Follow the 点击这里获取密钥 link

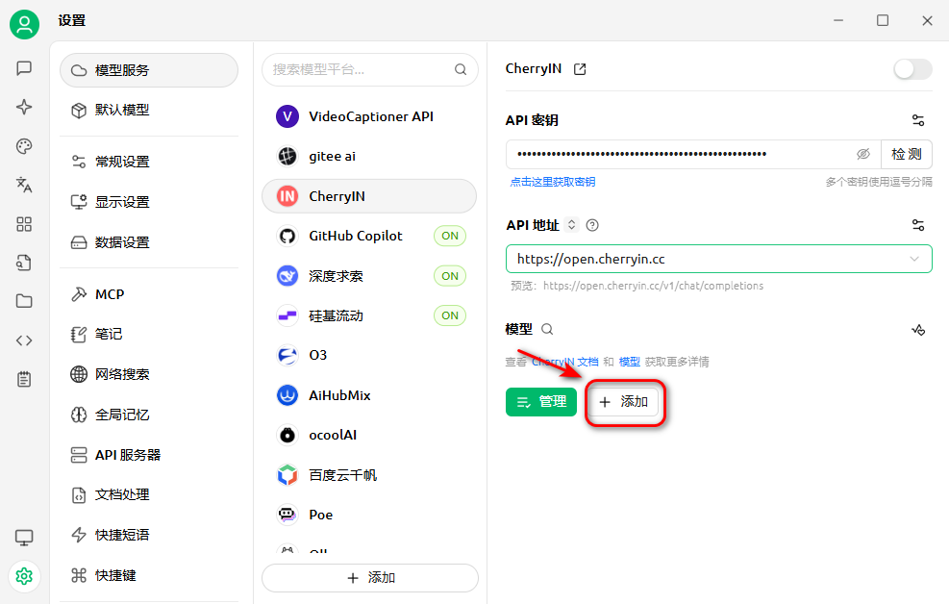(x=553, y=182)
